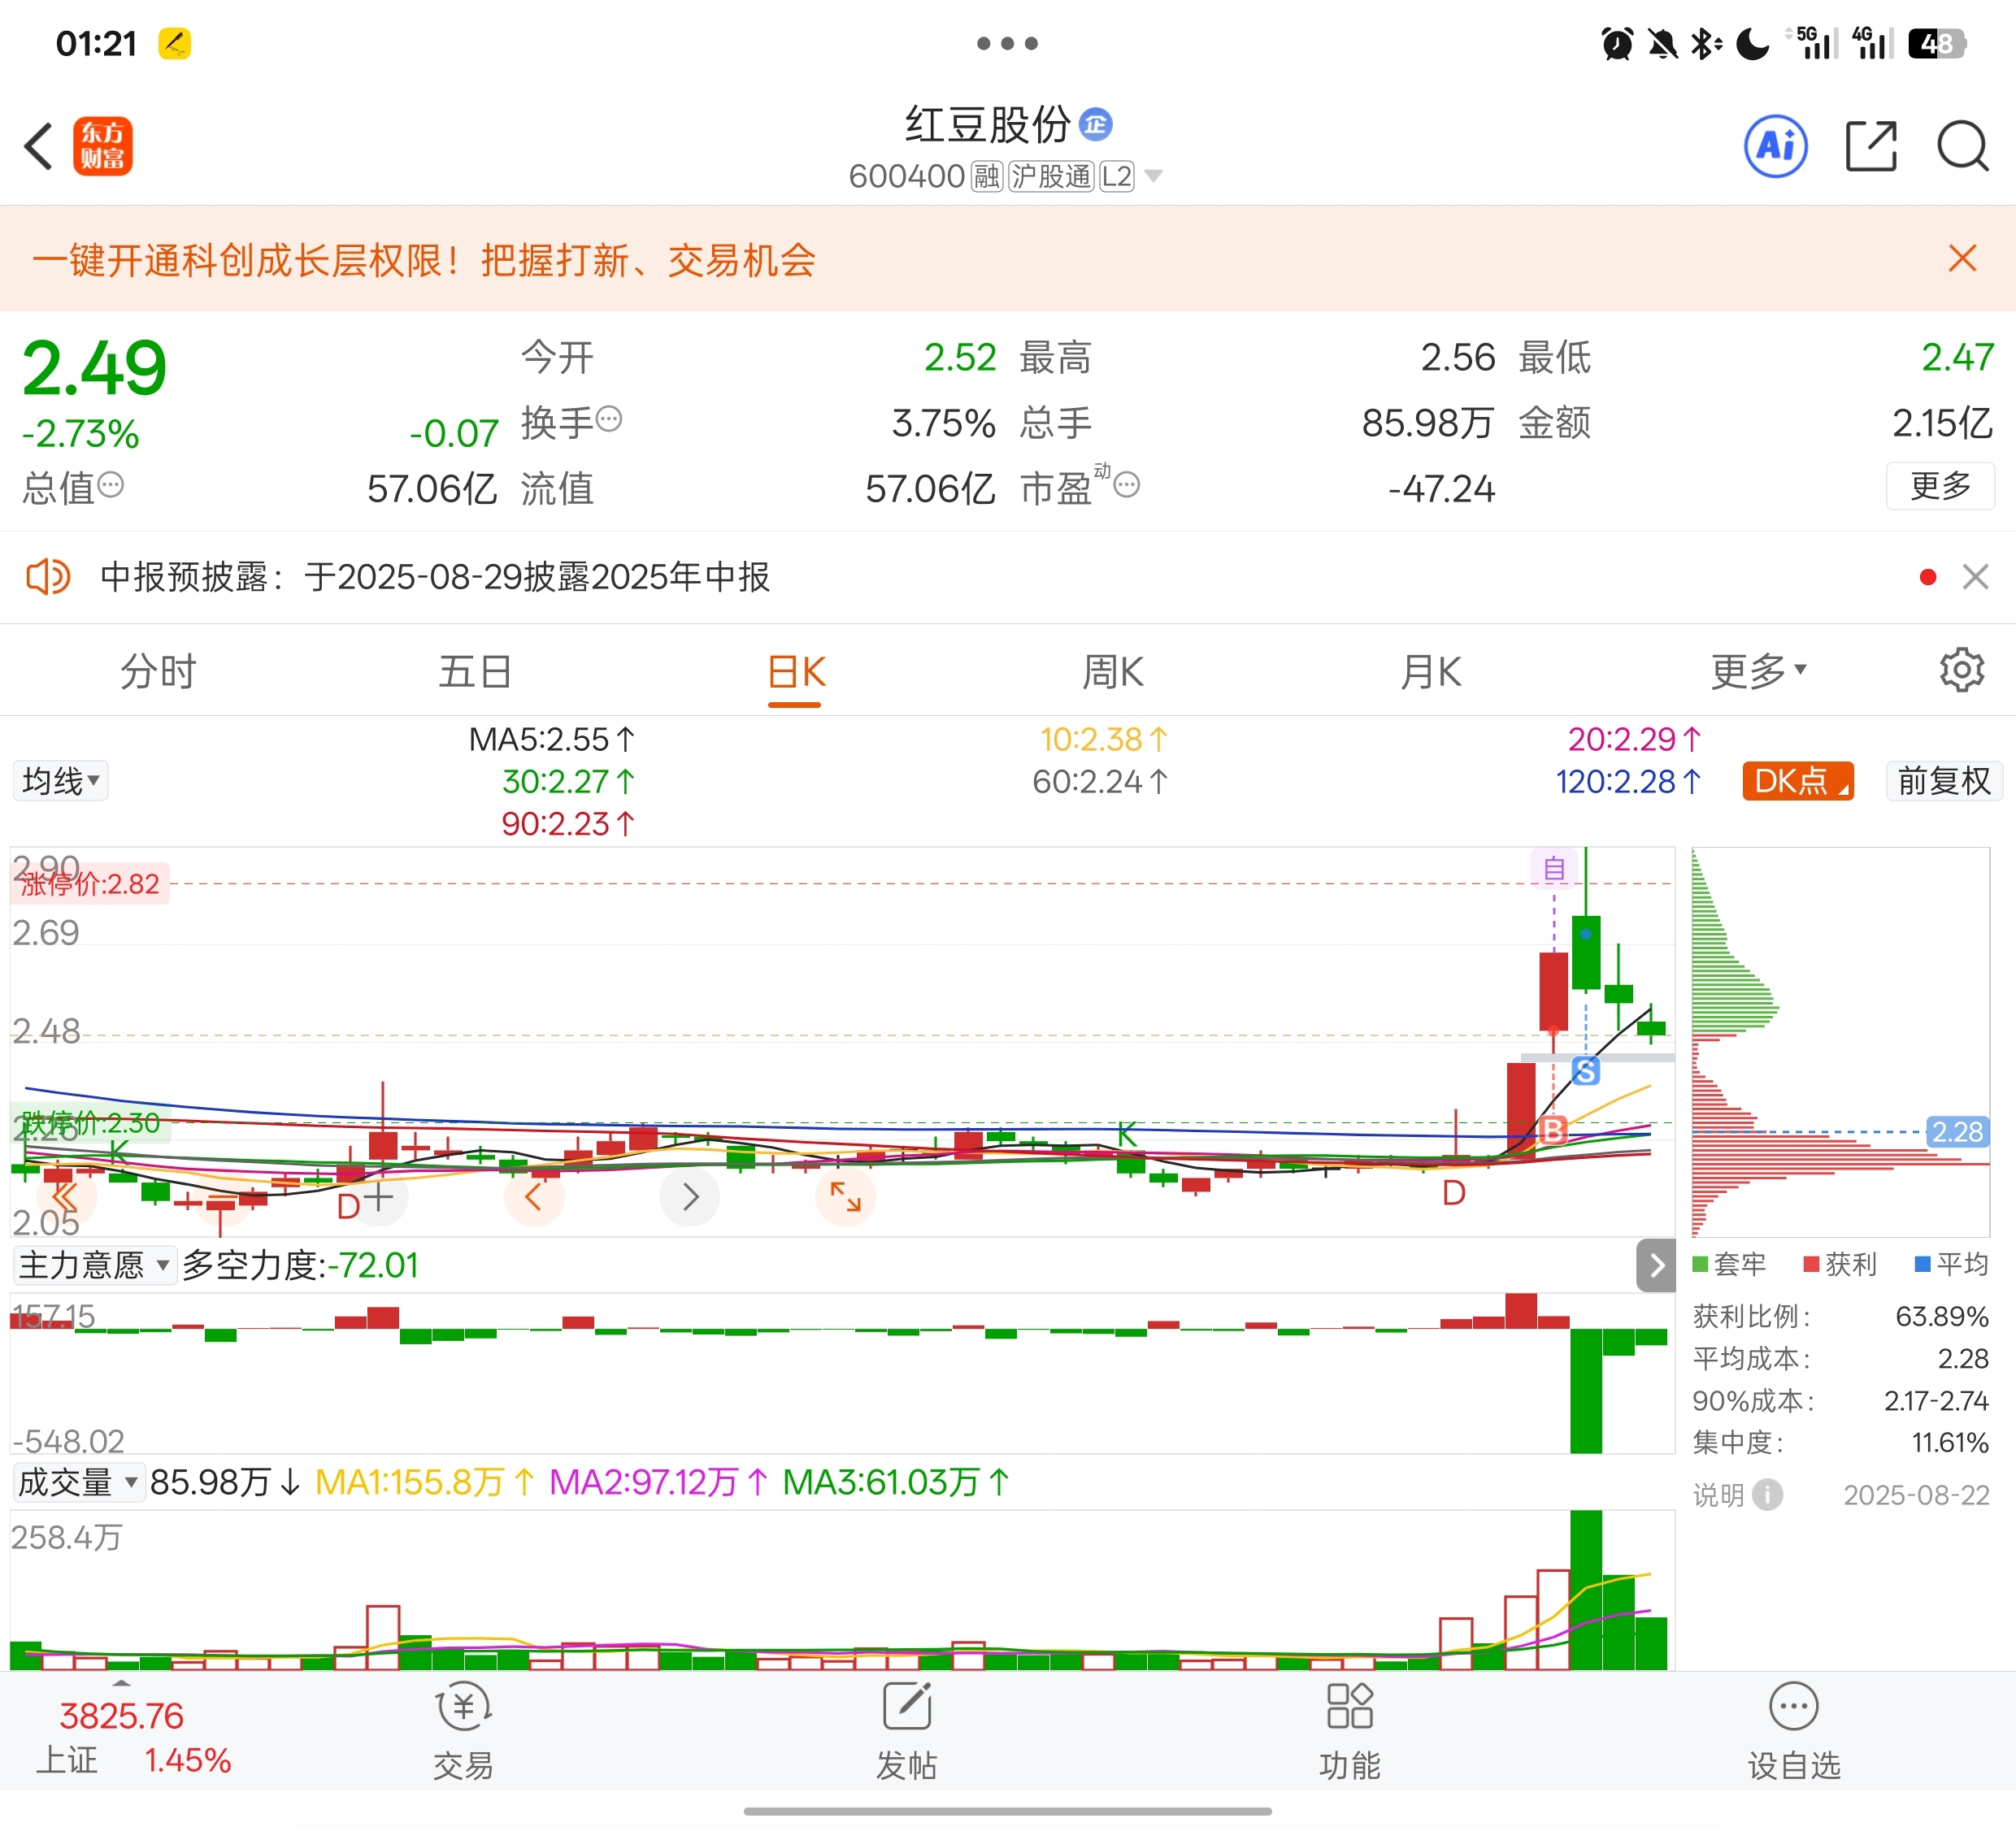The width and height of the screenshot is (2016, 1827).
Task: Move chart cursor left arrow
Action: pyautogui.click(x=534, y=1196)
